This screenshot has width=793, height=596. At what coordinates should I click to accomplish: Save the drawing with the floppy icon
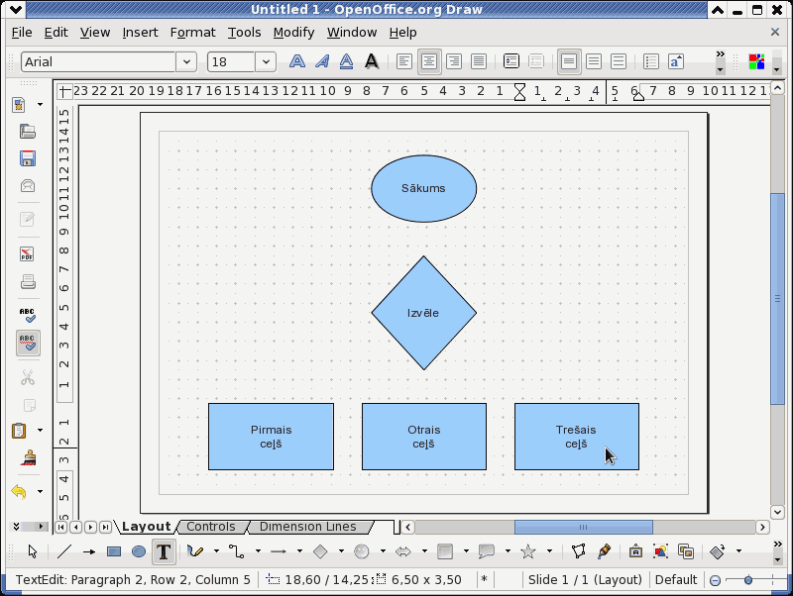(28, 158)
